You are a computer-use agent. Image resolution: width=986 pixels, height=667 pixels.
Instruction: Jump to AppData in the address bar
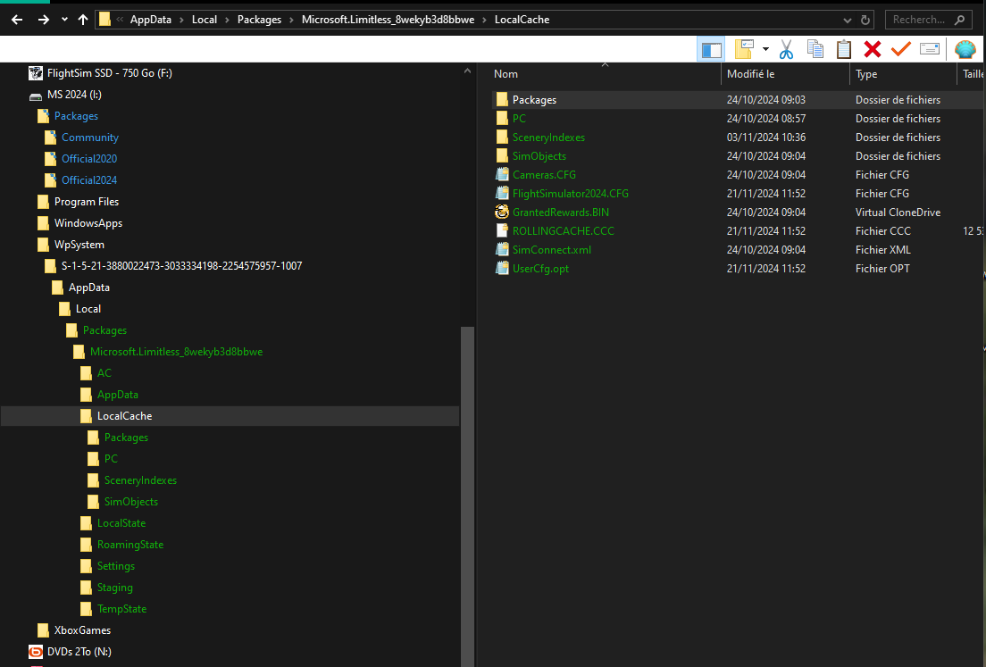150,20
